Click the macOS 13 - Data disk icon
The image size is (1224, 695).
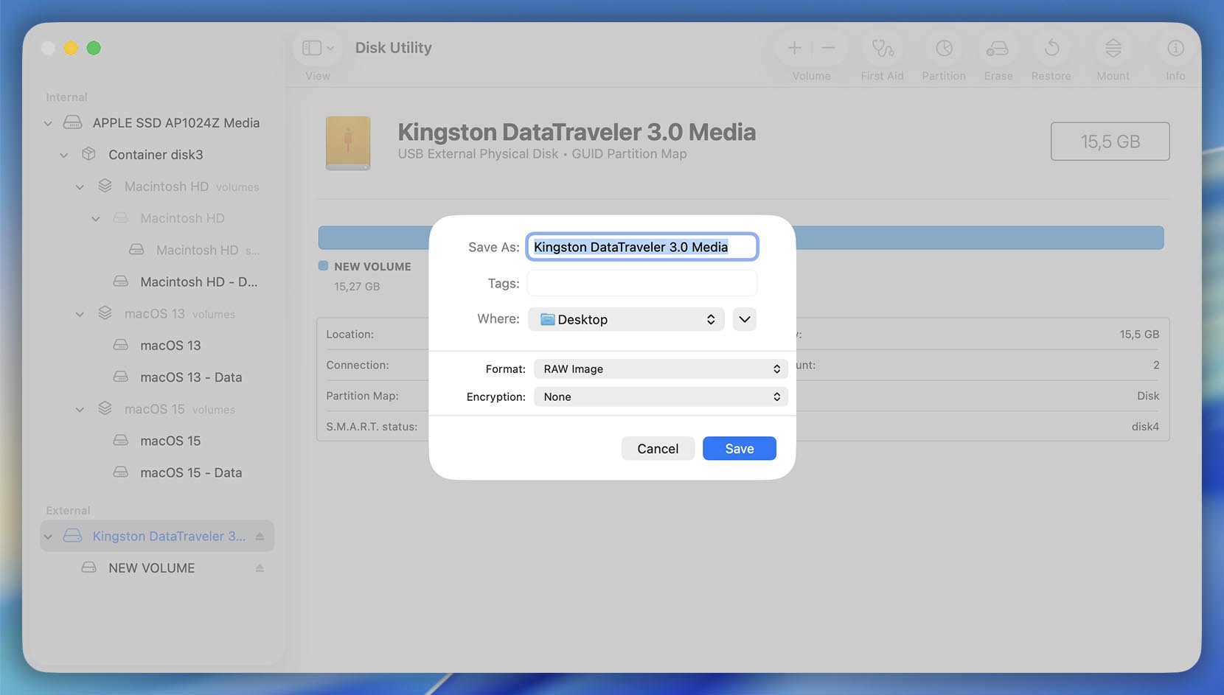120,377
